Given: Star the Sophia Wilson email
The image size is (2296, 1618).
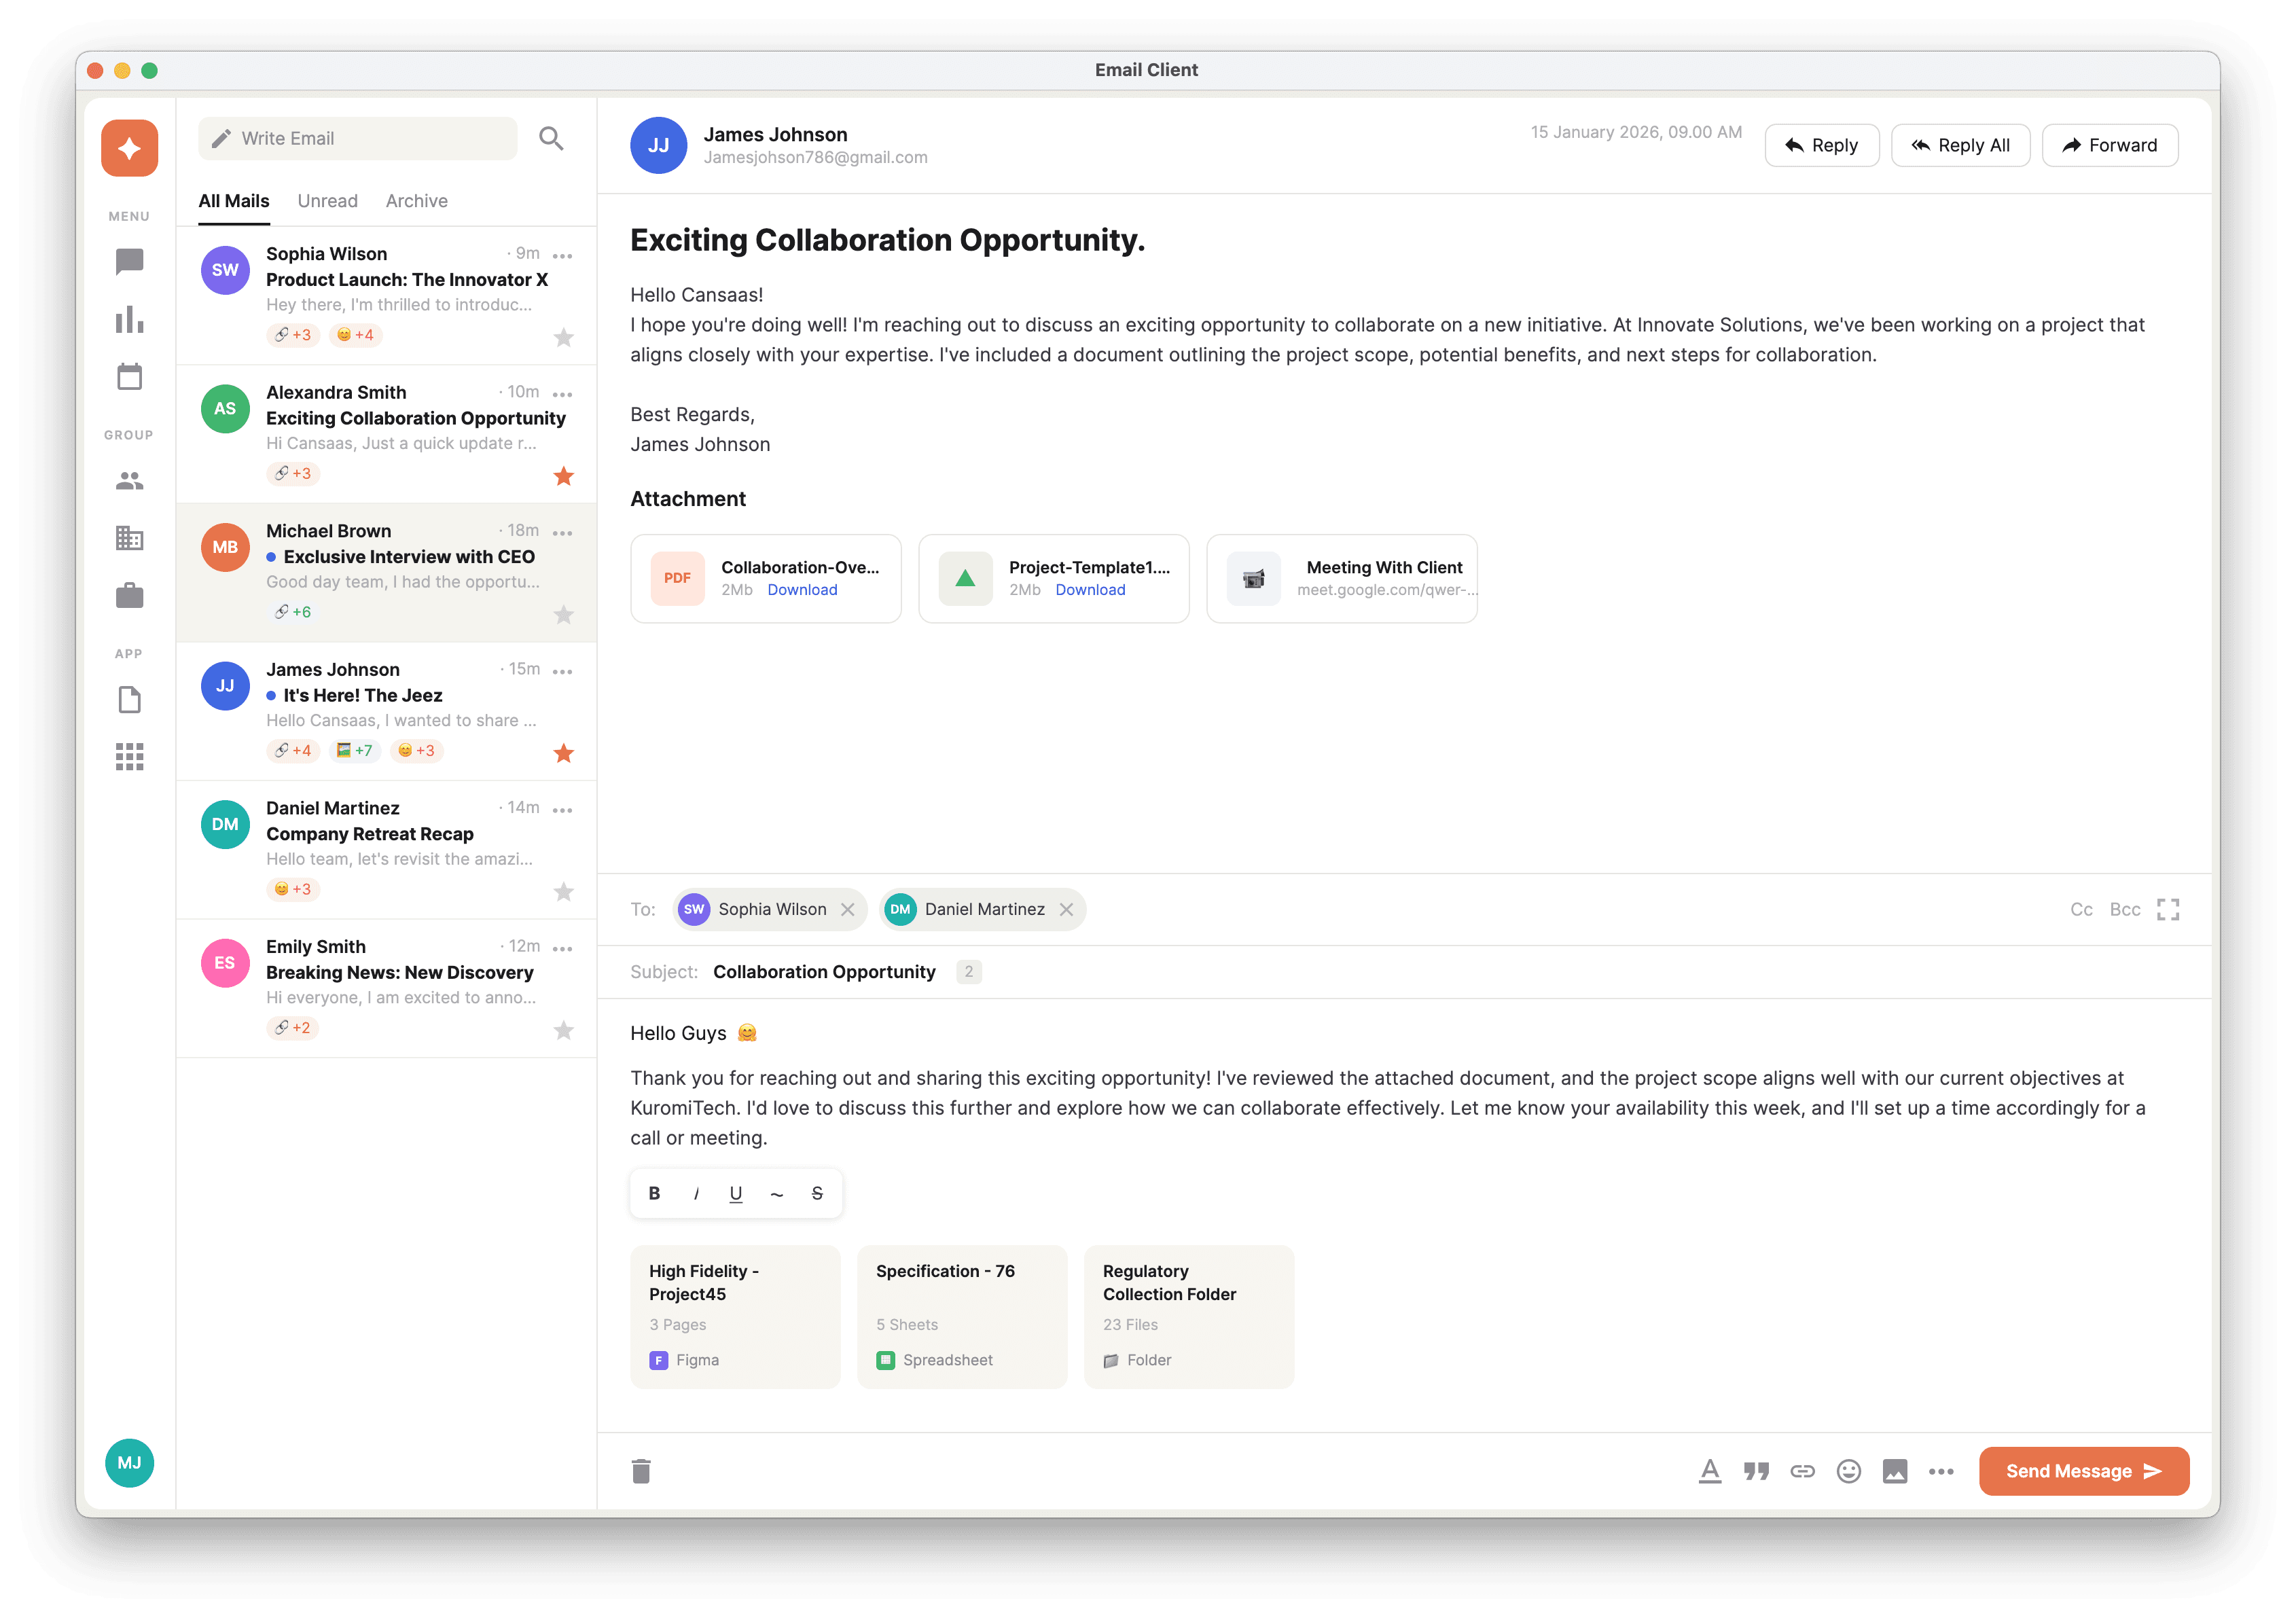Looking at the screenshot, I should tap(563, 337).
